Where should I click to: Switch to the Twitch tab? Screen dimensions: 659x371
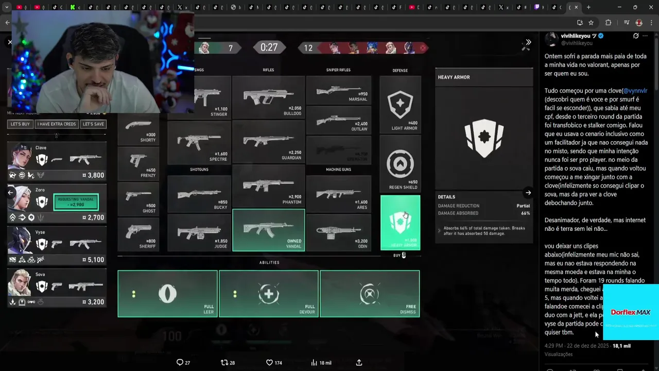click(538, 7)
